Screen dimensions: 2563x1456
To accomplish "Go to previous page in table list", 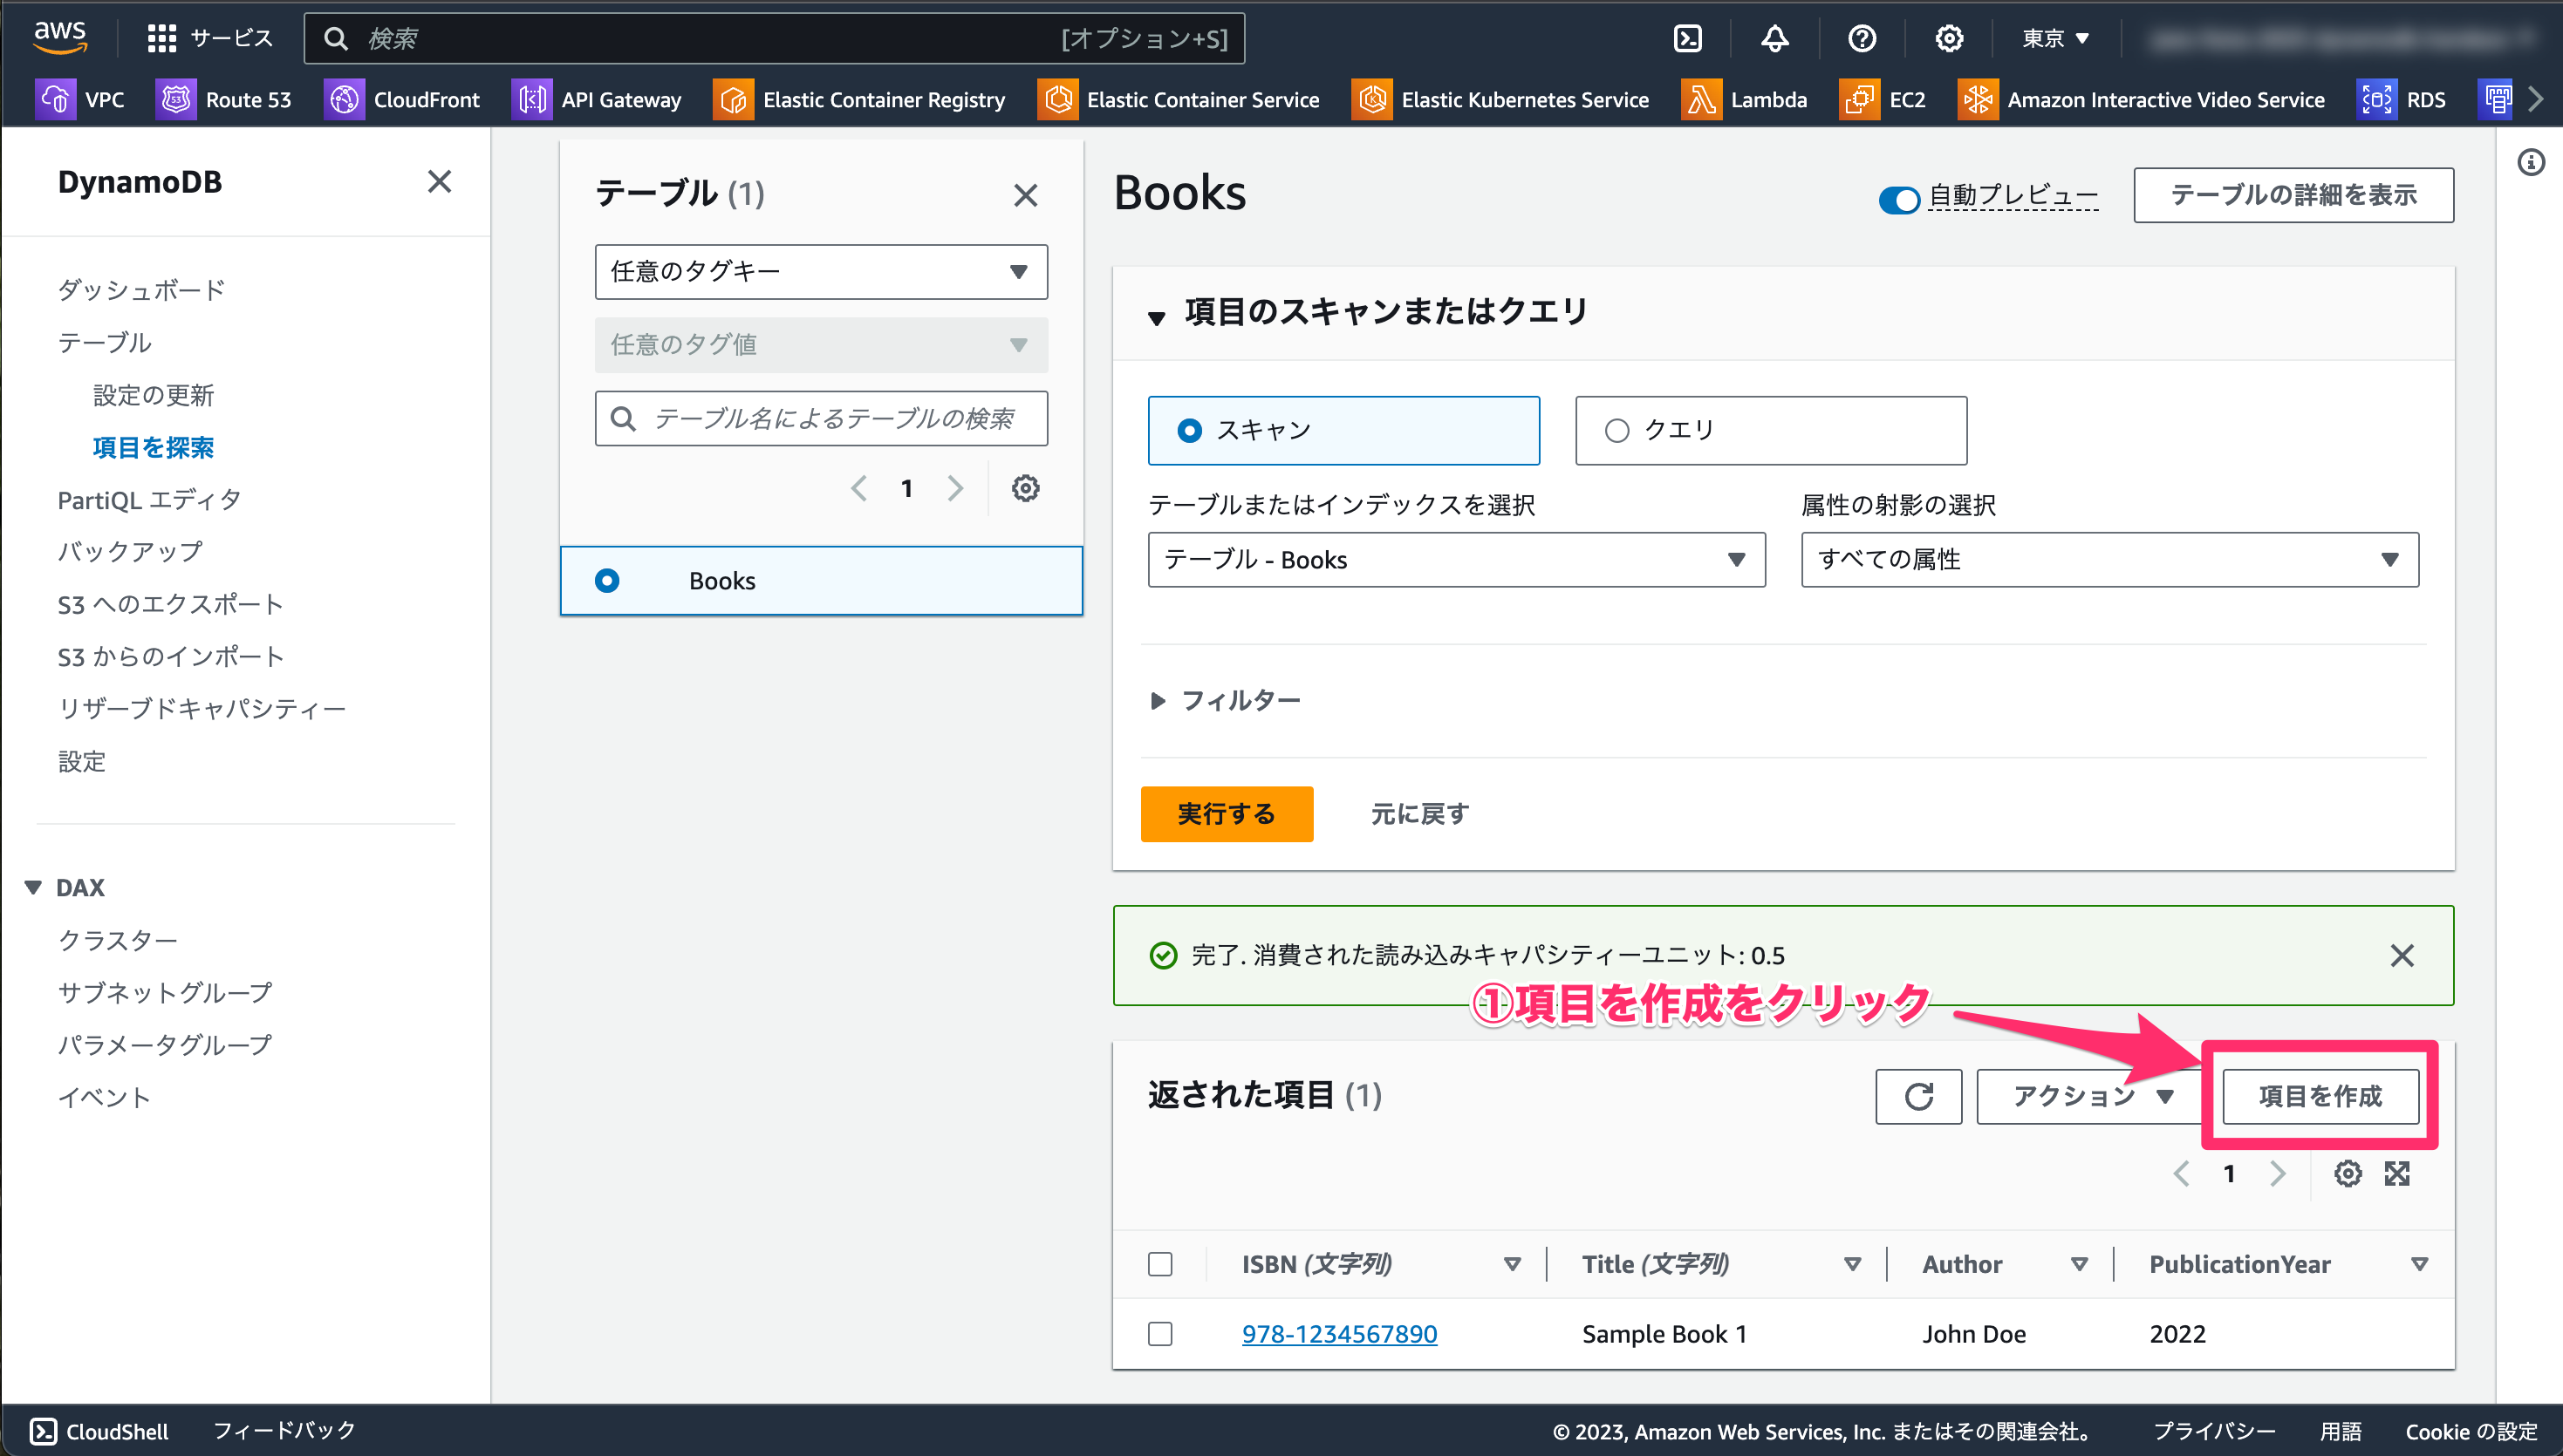I will (x=858, y=488).
